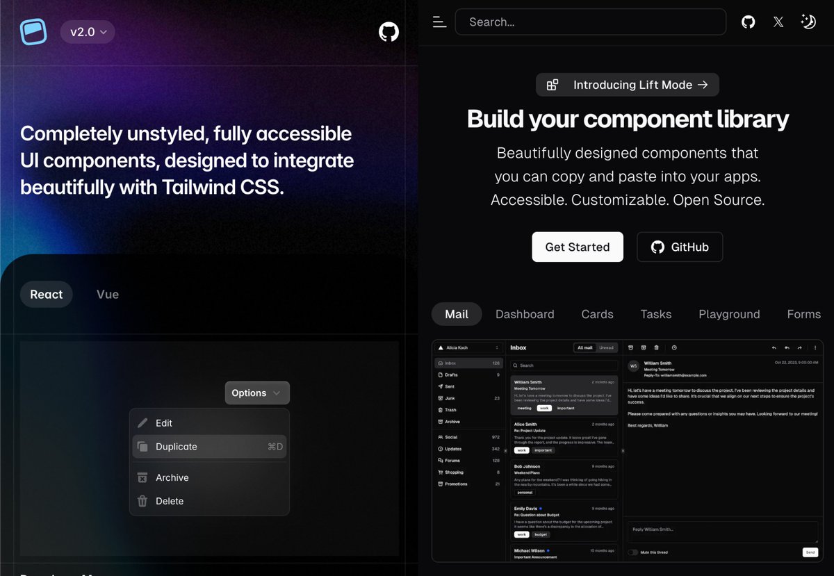Open the Social category in mail sidebar

tap(468, 437)
